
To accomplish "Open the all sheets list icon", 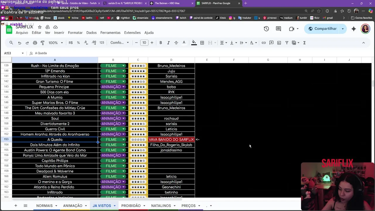I will pos(25,206).
